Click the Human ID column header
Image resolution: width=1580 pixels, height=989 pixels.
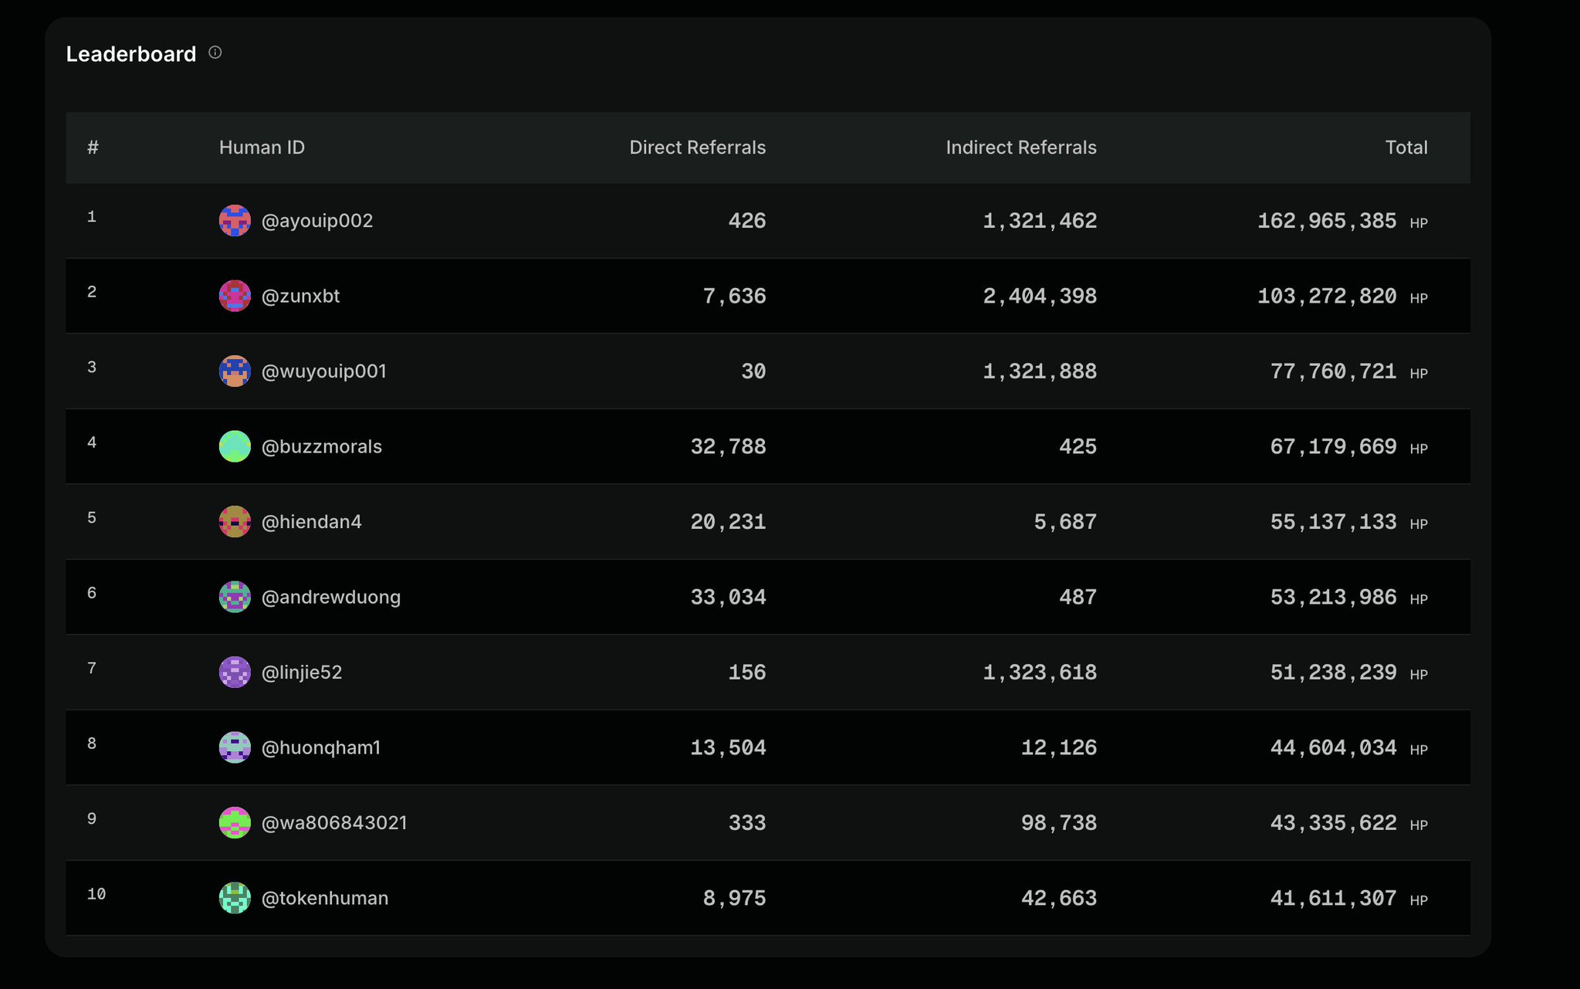[x=262, y=147]
